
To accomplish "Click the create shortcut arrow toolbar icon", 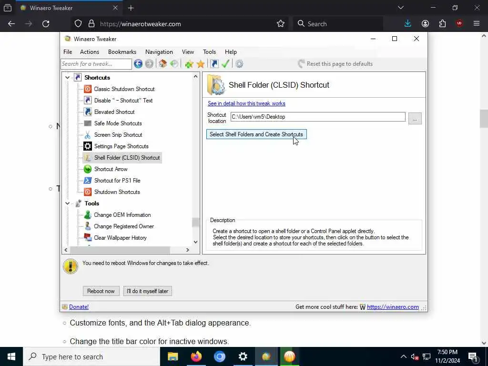I will click(214, 64).
